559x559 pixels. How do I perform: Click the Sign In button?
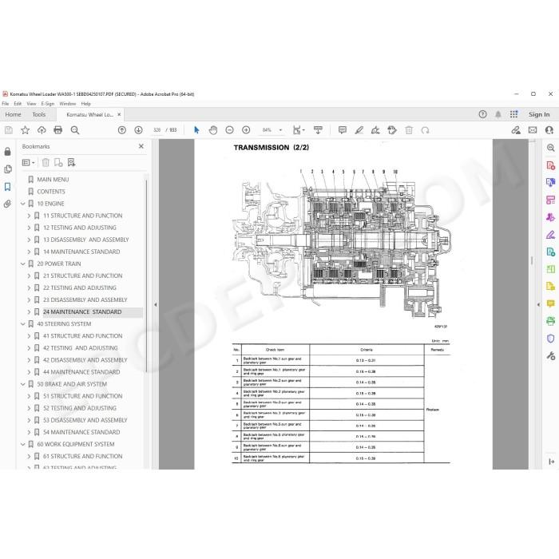[539, 114]
